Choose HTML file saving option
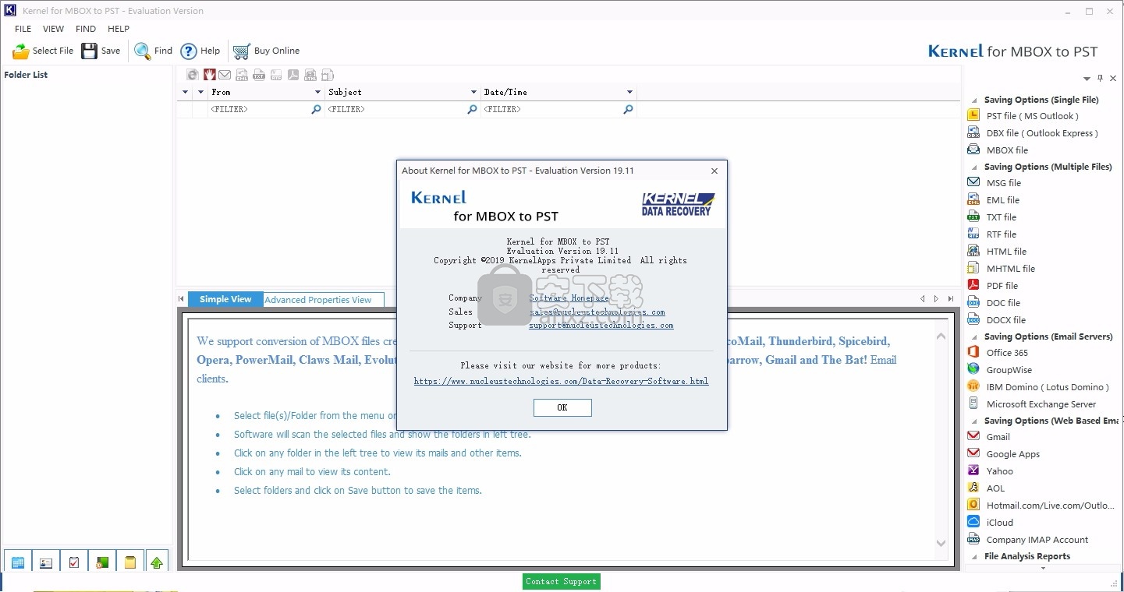Screen dimensions: 1124x592 1006,252
